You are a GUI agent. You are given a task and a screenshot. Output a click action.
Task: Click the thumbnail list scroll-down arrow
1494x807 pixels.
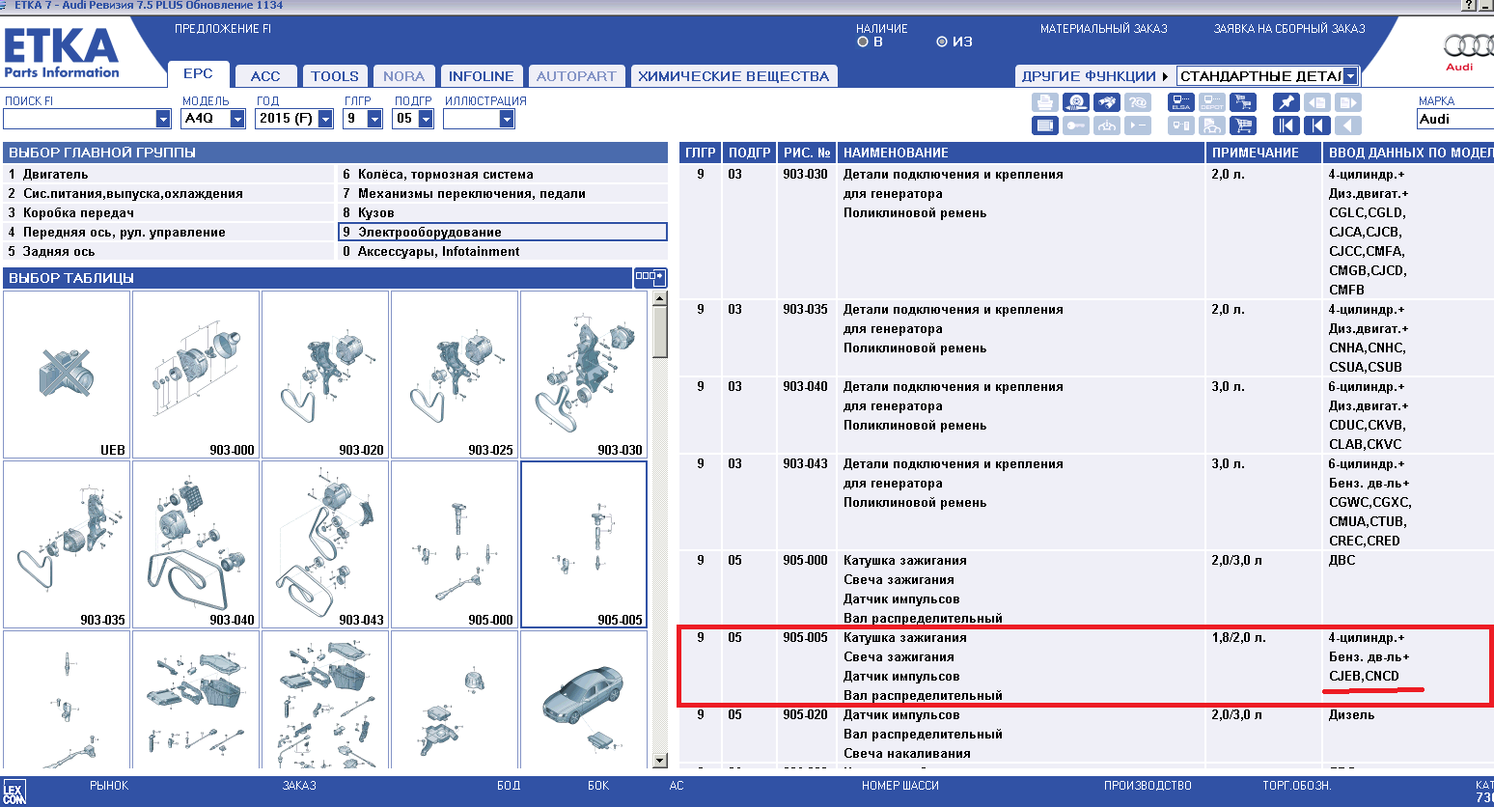[660, 761]
